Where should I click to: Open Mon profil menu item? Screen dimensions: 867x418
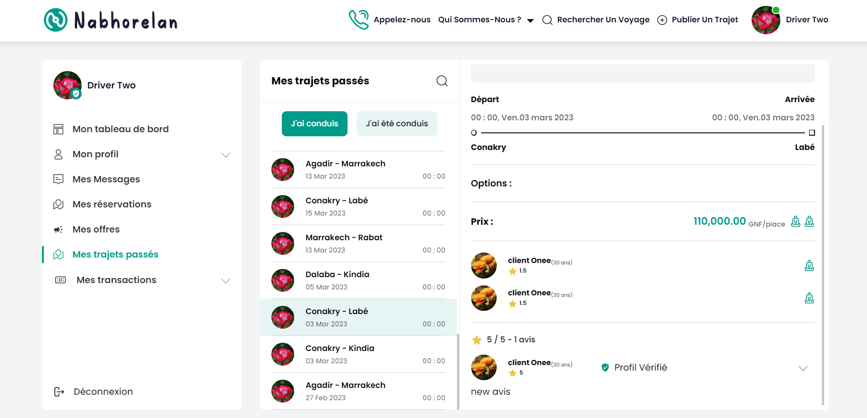click(x=95, y=154)
